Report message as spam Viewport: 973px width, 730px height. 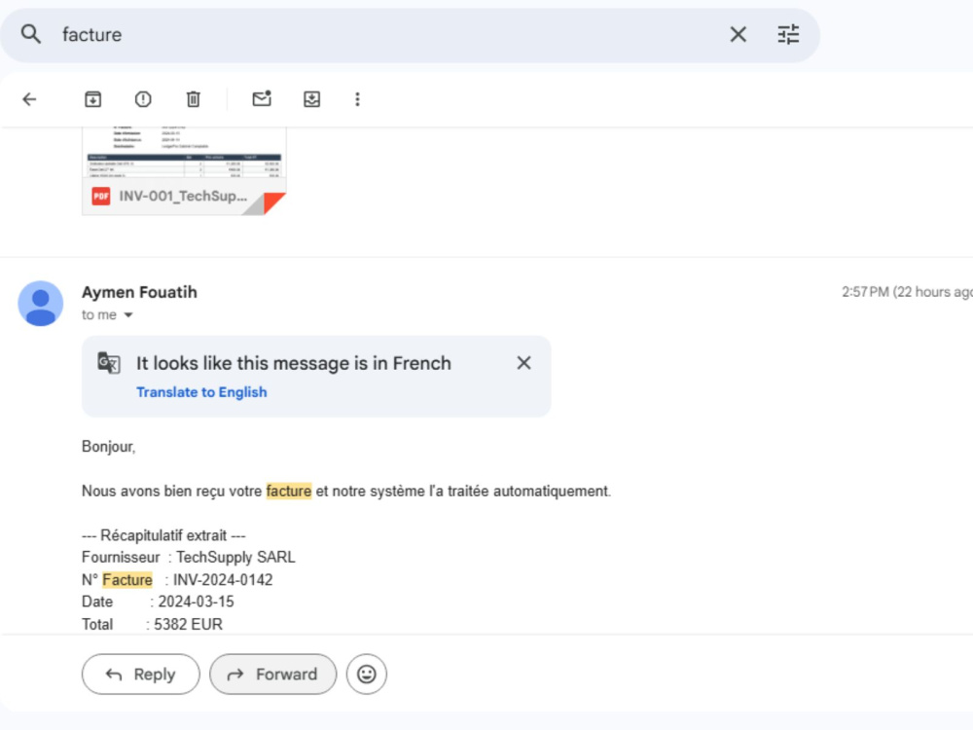[x=143, y=99]
